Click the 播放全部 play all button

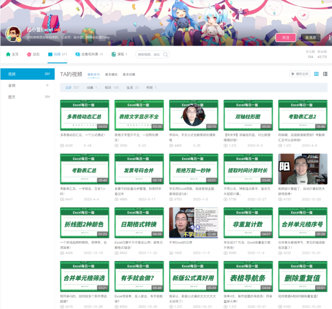(x=300, y=74)
